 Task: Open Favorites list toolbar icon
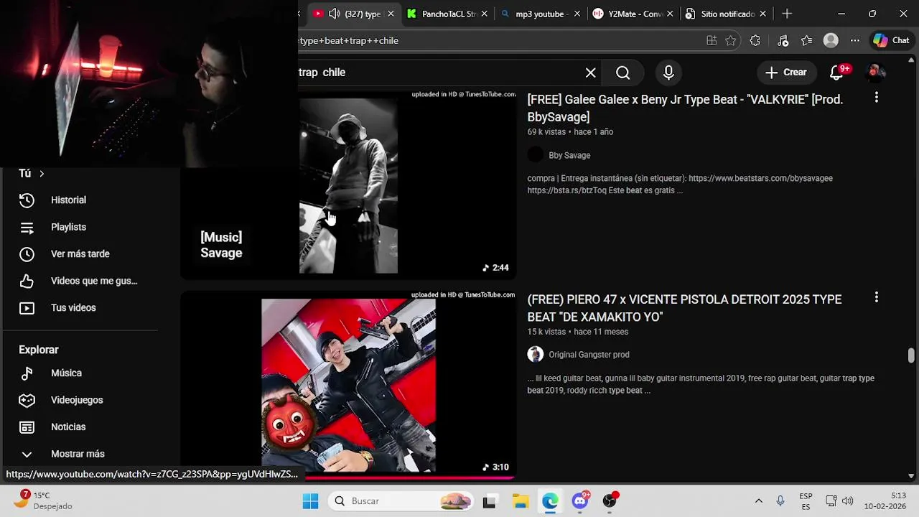pos(807,41)
